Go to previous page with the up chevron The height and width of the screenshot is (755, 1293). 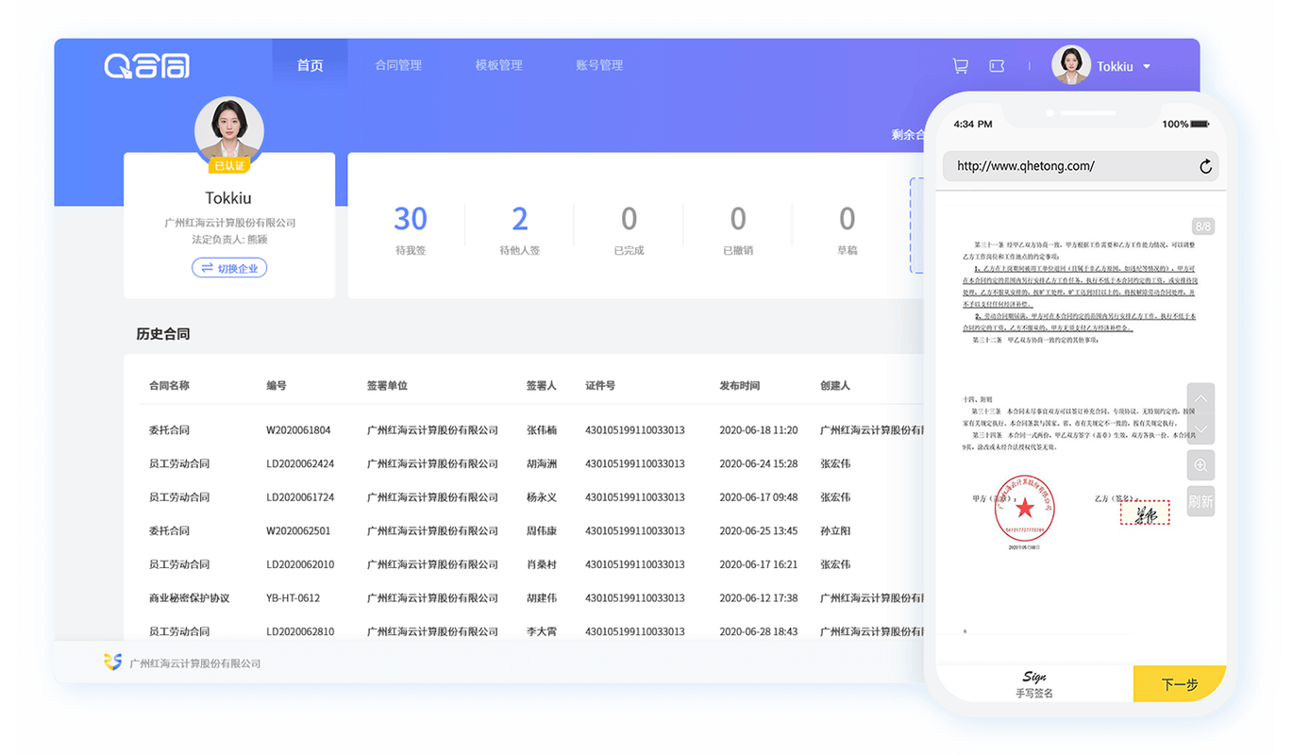coord(1201,399)
